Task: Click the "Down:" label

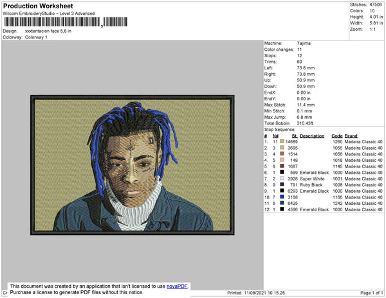Action: (x=270, y=87)
